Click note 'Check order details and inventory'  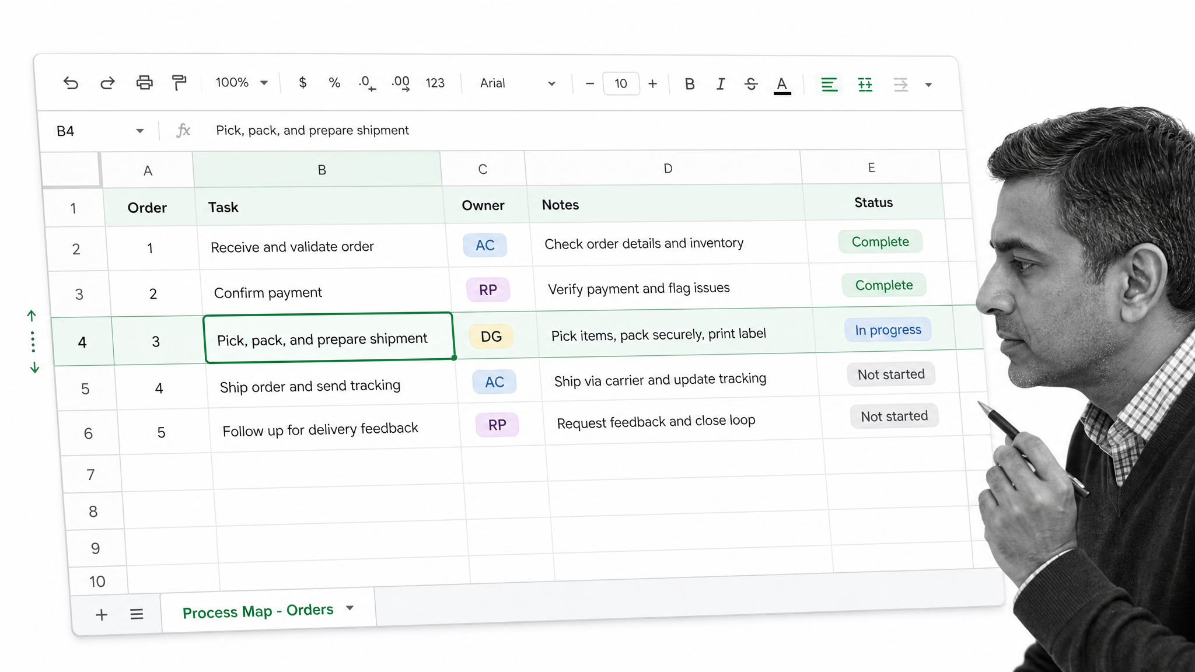[644, 243]
